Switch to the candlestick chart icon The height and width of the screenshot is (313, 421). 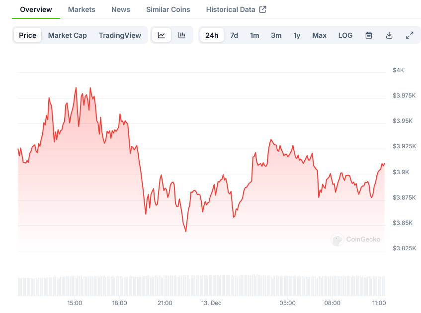[x=182, y=35]
